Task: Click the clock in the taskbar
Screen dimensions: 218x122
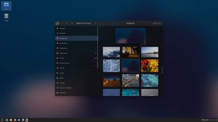Action: (213, 120)
